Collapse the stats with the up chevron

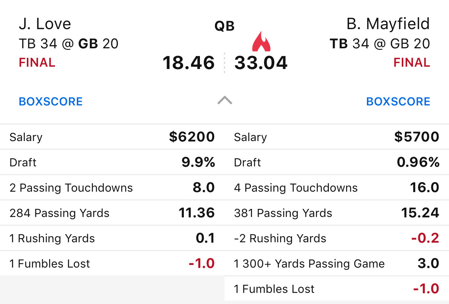(x=225, y=100)
